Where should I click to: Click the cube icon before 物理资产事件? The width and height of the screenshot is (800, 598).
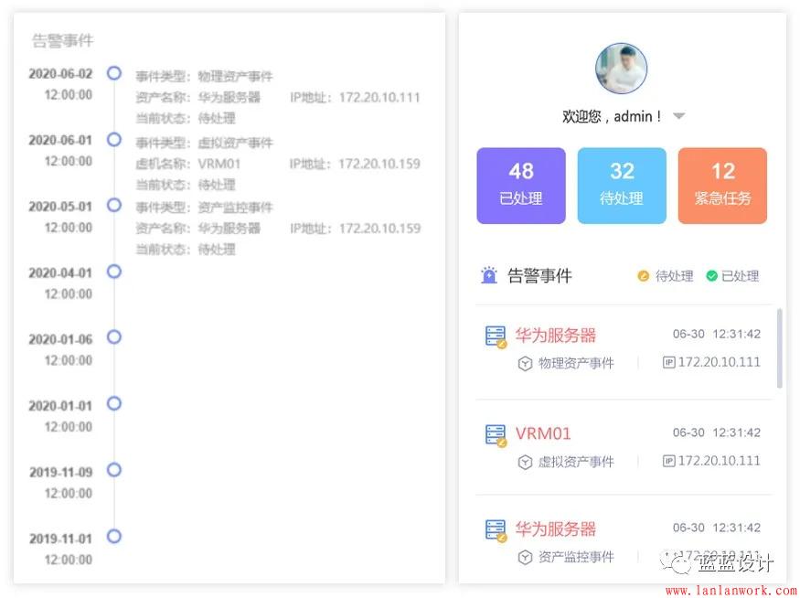pyautogui.click(x=525, y=363)
